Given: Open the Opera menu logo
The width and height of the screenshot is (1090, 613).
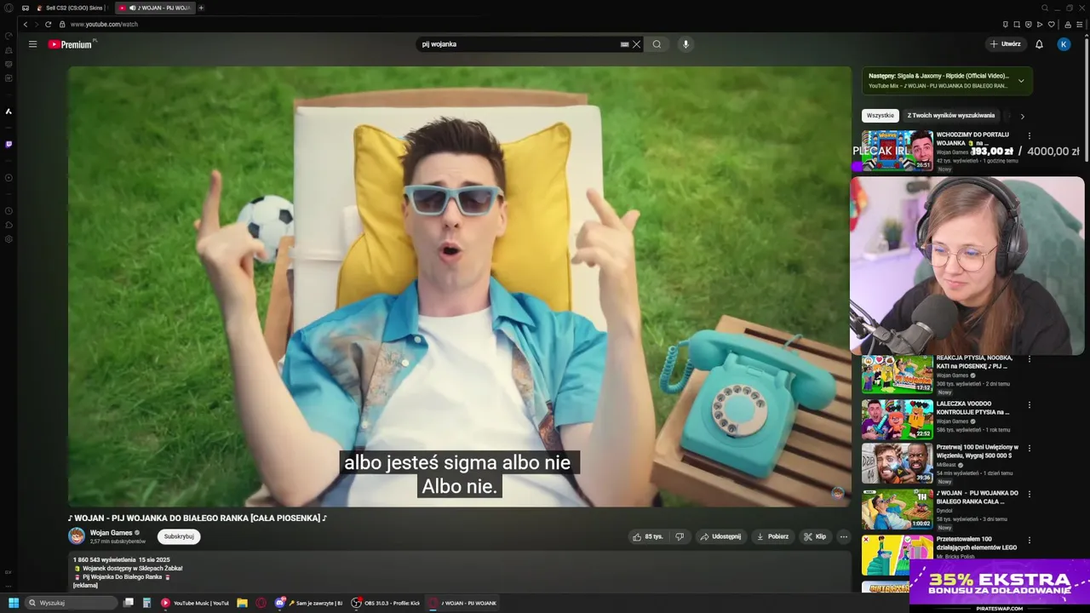Looking at the screenshot, I should (9, 8).
